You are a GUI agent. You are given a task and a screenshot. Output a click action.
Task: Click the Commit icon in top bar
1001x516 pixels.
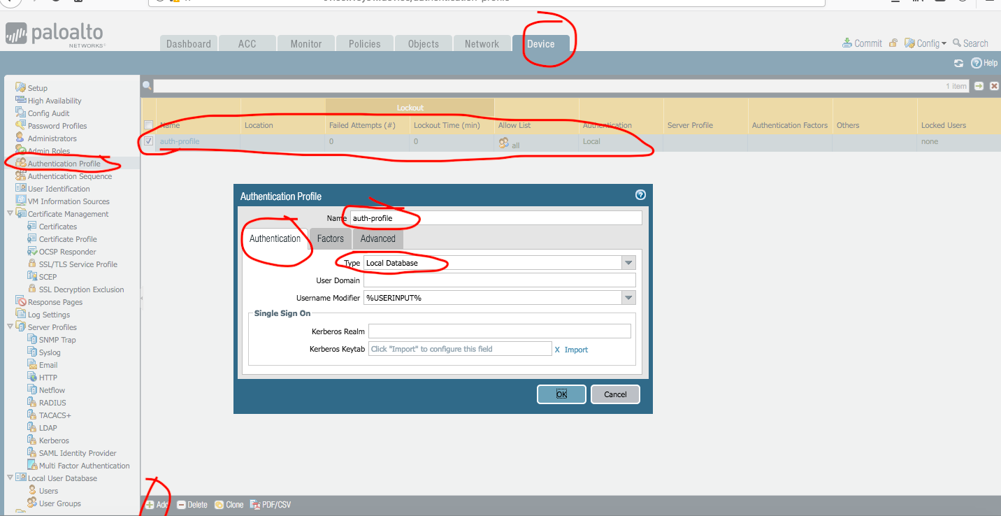pos(847,43)
